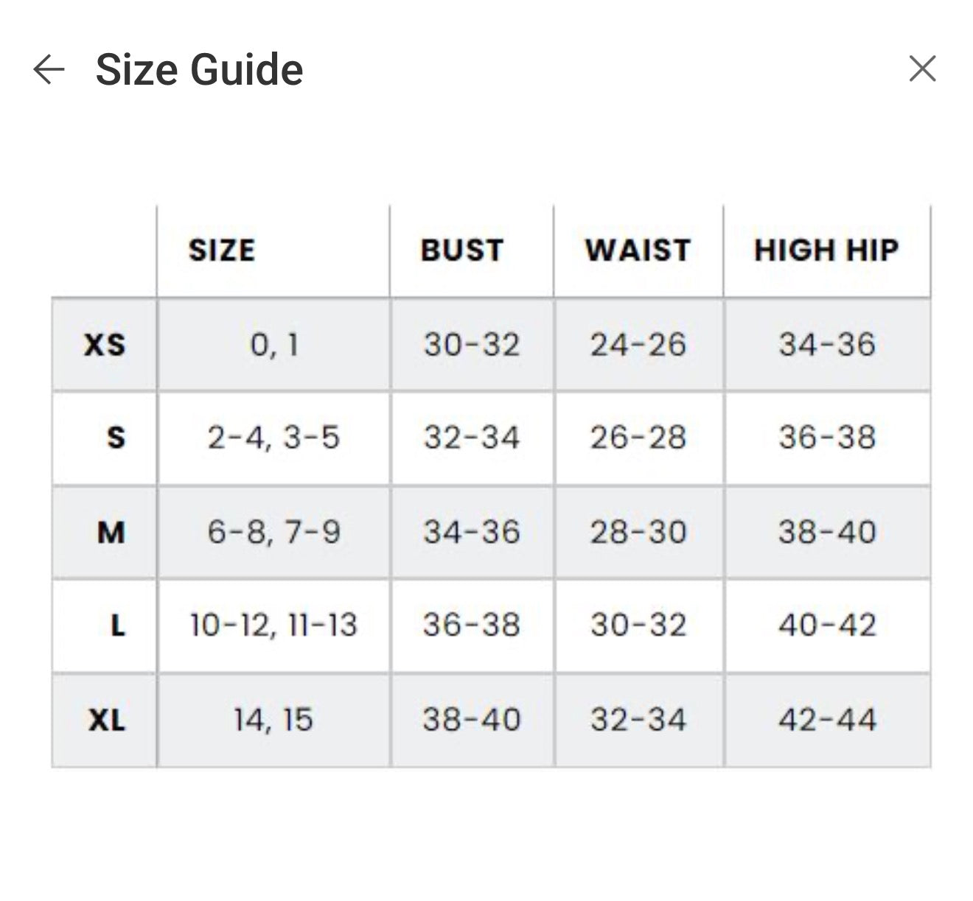Screen dimensions: 973x901
Task: Tap the M bust value 34-36
Action: point(472,532)
